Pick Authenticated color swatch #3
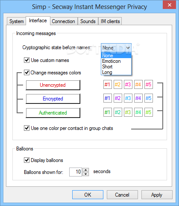179x206 pixels. pyautogui.click(x=128, y=112)
